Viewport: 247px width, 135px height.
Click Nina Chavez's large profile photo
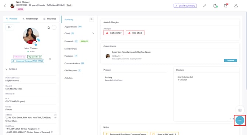[x=31, y=36]
